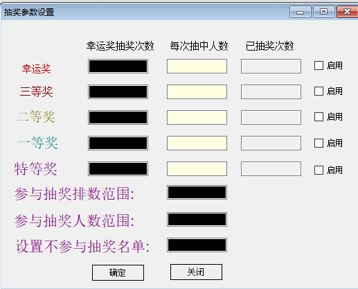The image size is (358, 289).
Task: Enable 一等奖 using its 启用 checkbox
Action: coord(319,143)
